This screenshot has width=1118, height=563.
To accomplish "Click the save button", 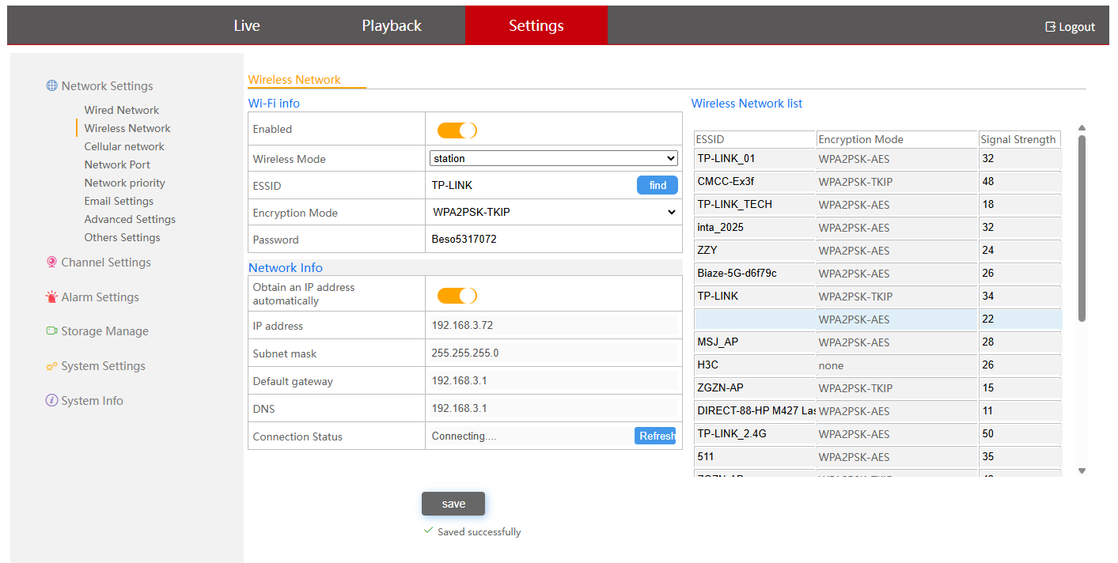I will tap(453, 504).
